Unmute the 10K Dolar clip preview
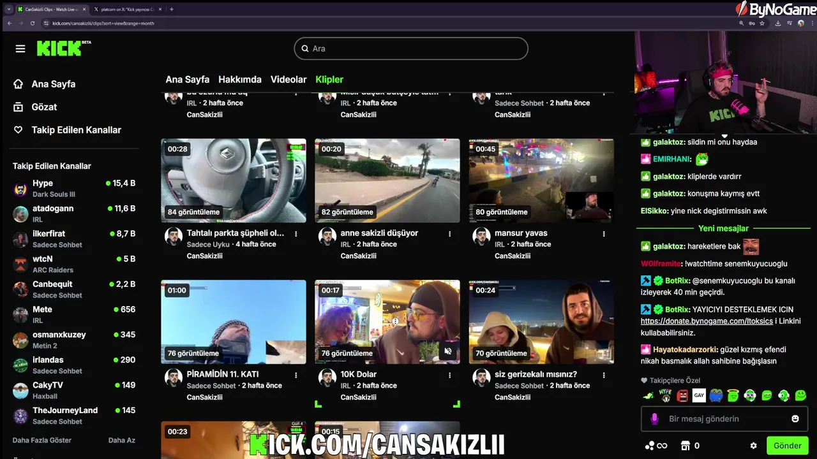This screenshot has height=459, width=817. (x=448, y=351)
